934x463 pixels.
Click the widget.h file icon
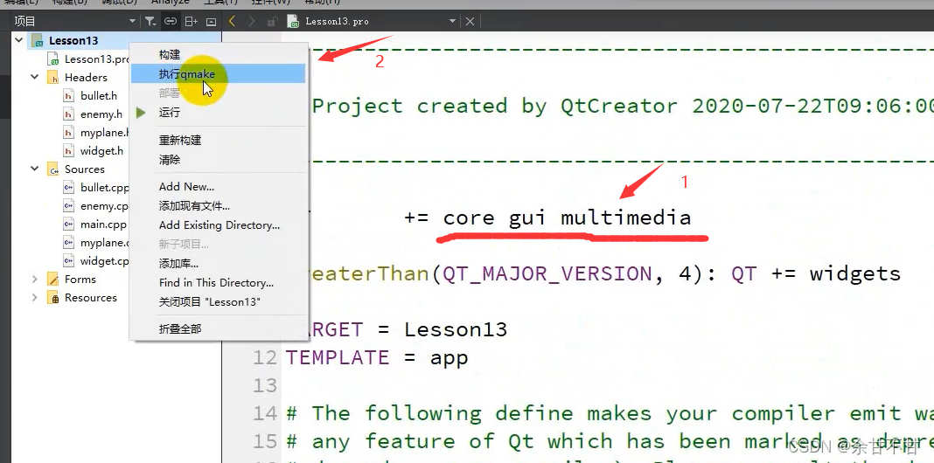tap(69, 150)
